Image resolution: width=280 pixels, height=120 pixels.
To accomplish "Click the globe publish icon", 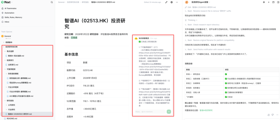I will [x=171, y=2].
